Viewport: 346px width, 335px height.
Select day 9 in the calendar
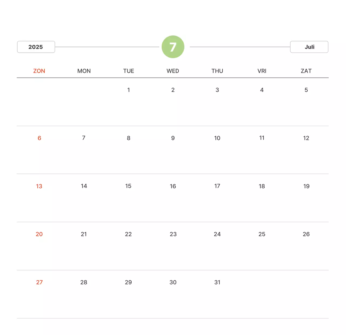pos(173,138)
